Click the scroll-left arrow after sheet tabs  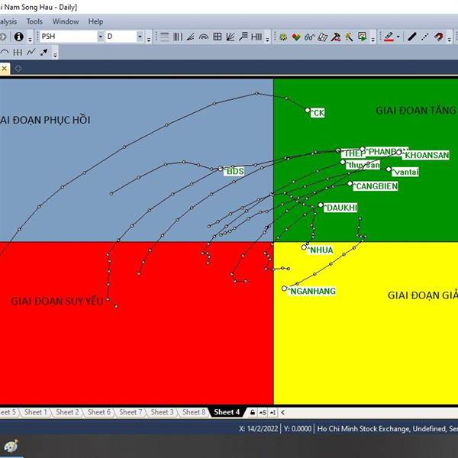click(x=282, y=412)
